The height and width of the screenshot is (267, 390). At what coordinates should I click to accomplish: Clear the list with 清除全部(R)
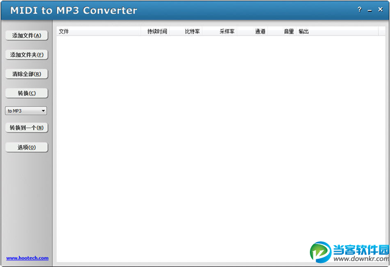27,74
